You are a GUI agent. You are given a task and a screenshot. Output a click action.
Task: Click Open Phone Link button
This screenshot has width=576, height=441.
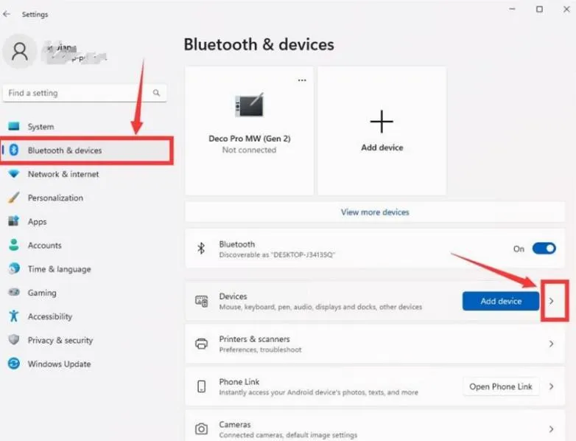click(x=501, y=386)
